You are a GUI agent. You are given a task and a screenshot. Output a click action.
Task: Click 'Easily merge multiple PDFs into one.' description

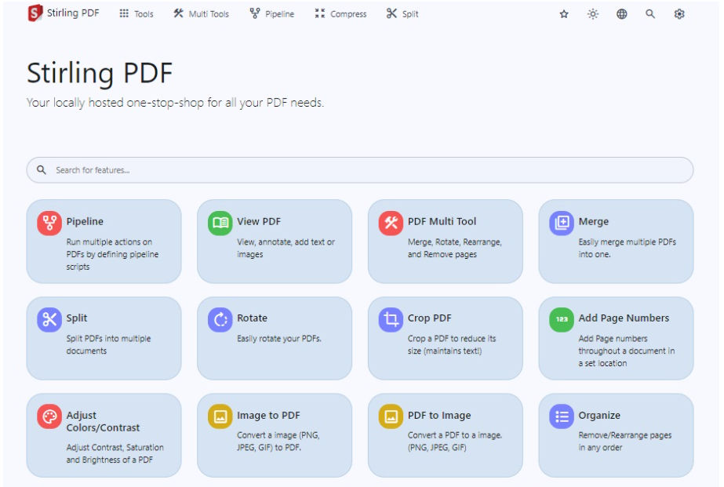coord(627,248)
